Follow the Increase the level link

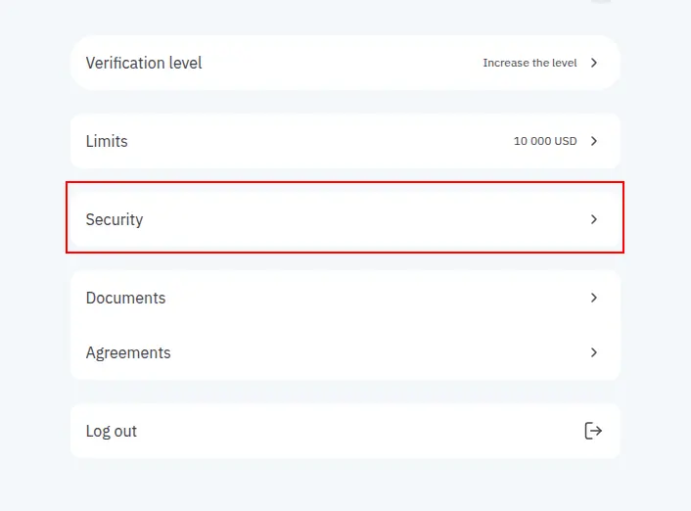coord(530,63)
